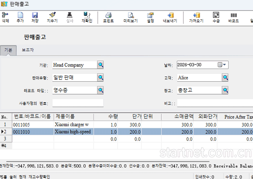This screenshot has width=253, height=179.
Task: Click the 소매금액 column header
Action: (177, 117)
